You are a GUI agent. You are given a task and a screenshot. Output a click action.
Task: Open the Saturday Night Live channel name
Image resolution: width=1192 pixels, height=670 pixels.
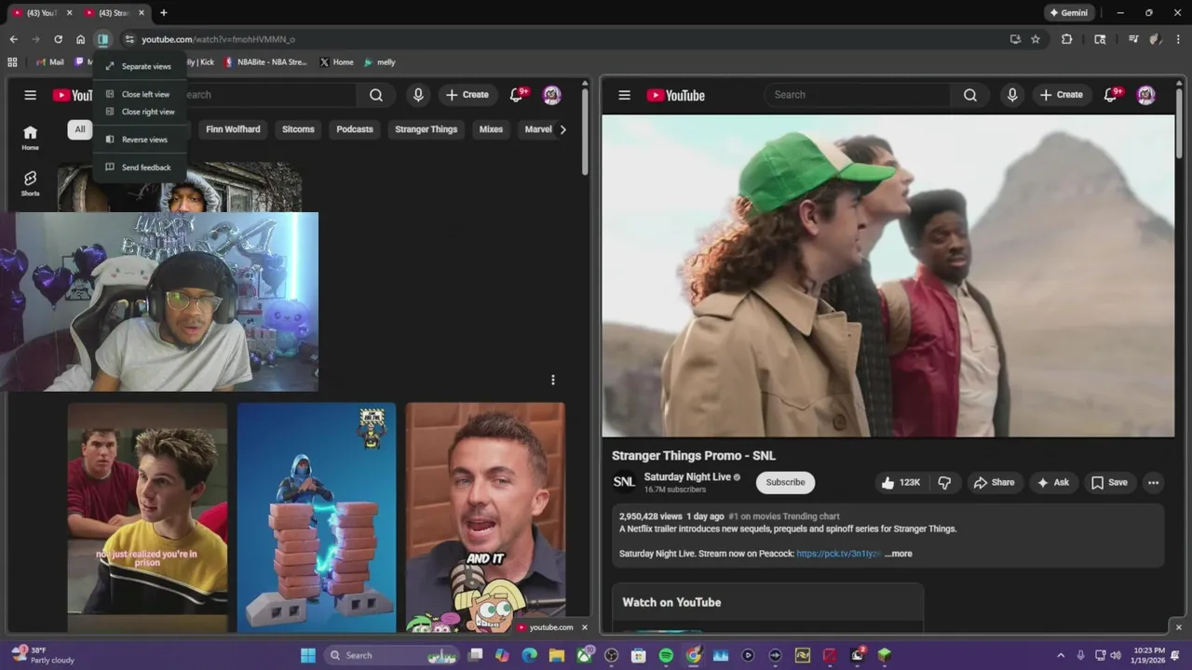[x=687, y=477]
